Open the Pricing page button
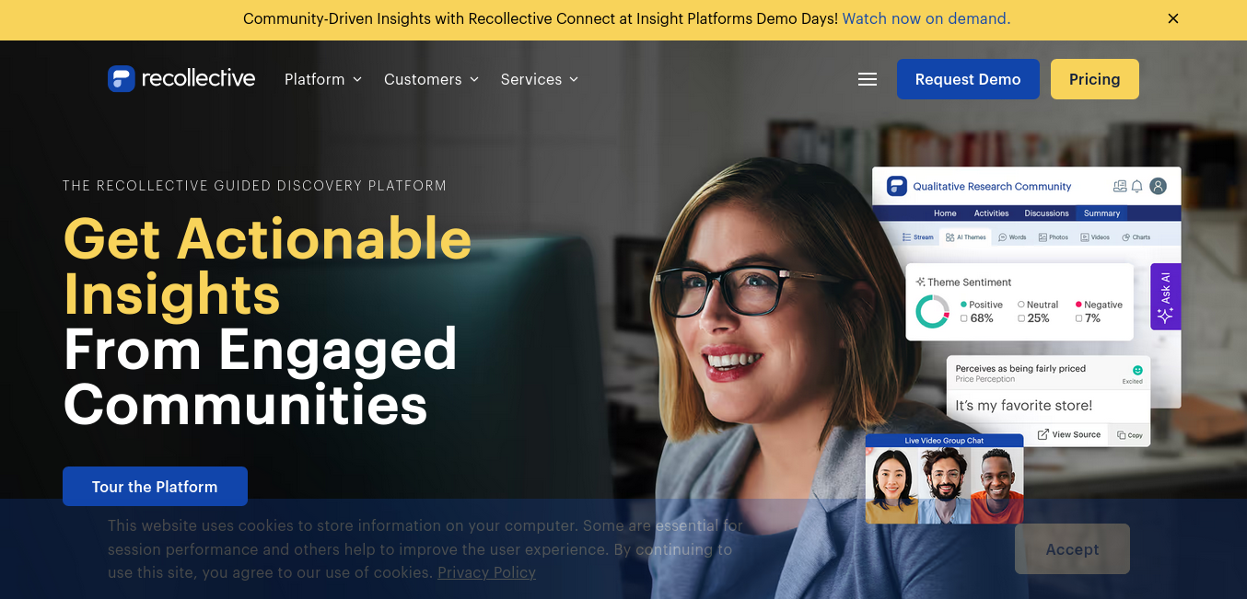 [1095, 79]
